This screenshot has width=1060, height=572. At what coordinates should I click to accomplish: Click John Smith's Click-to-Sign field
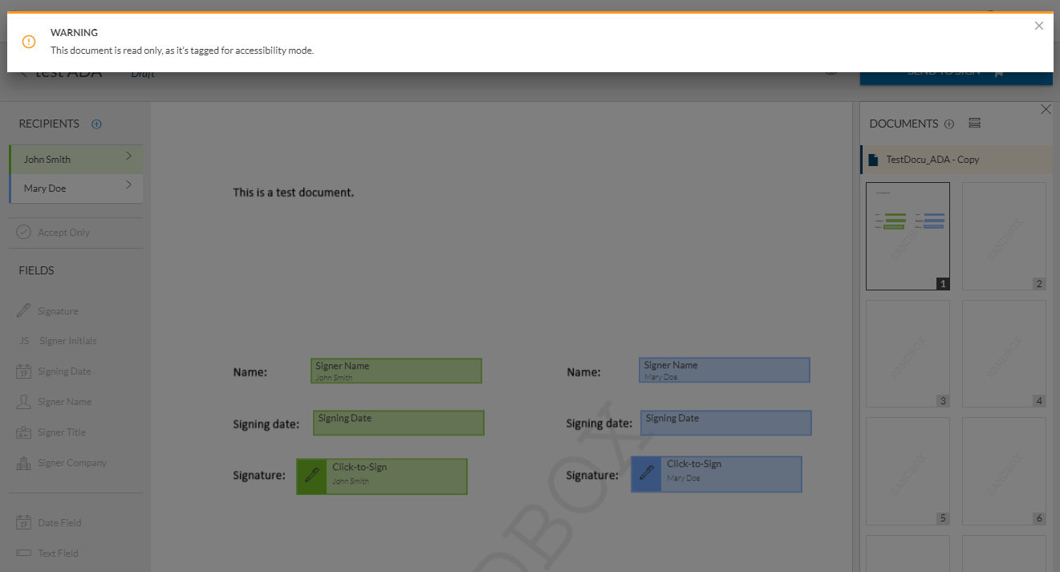382,476
